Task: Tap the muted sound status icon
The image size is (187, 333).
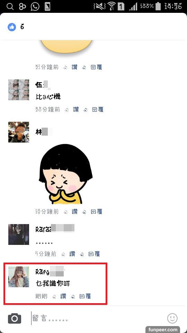Action: tap(99, 7)
